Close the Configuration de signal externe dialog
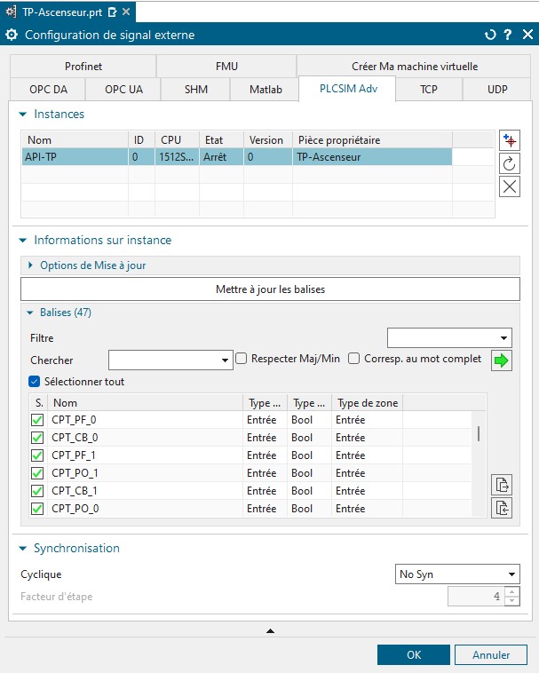Screen dimensions: 539x673 (527, 35)
